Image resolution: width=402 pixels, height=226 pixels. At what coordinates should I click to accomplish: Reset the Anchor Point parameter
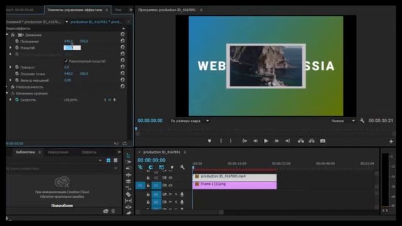pyautogui.click(x=122, y=73)
